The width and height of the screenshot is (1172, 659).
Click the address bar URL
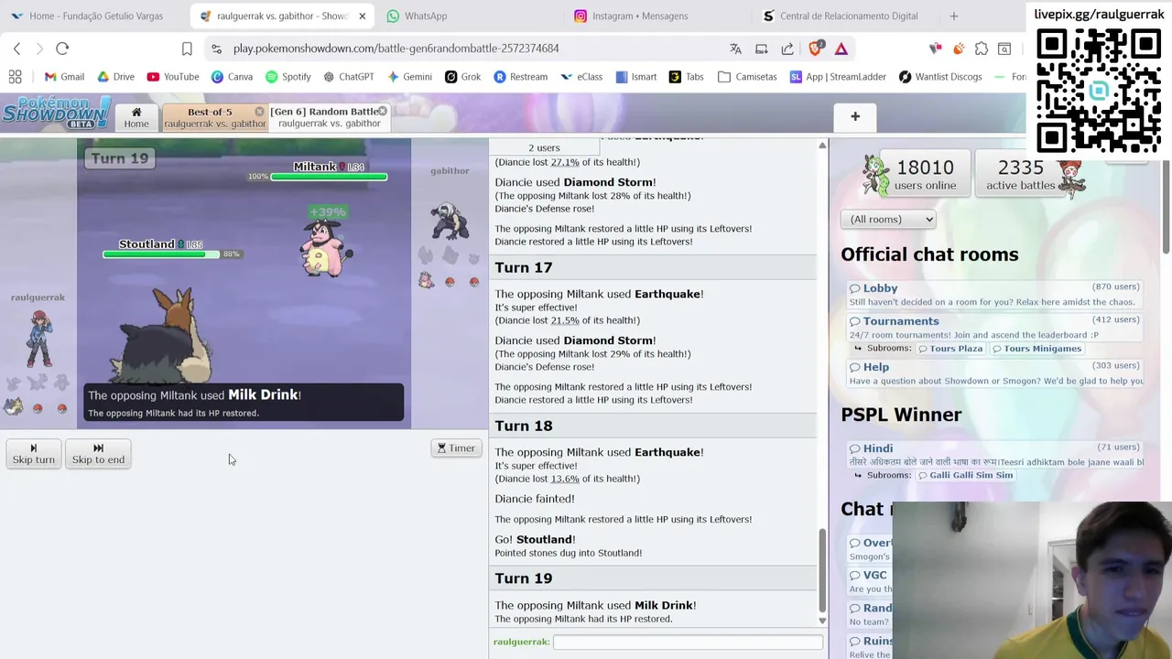[x=396, y=49]
